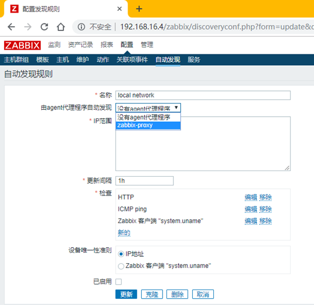Click the 名称 field containing local network
Image resolution: width=314 pixels, height=305 pixels.
203,95
